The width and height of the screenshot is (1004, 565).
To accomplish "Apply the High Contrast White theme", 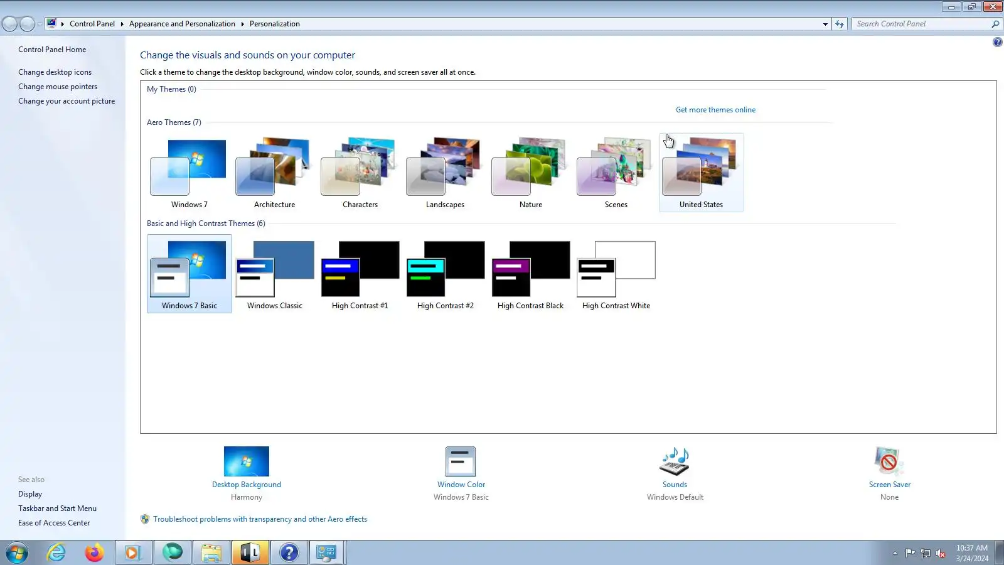I will click(616, 274).
